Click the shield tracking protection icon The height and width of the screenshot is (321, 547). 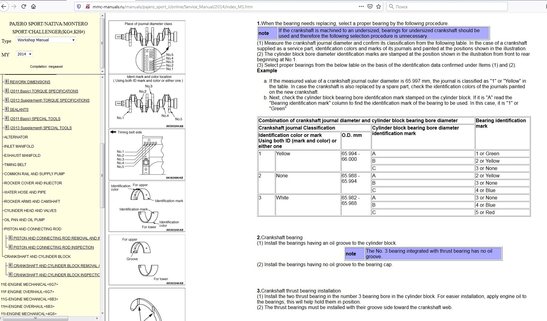pyautogui.click(x=79, y=6)
